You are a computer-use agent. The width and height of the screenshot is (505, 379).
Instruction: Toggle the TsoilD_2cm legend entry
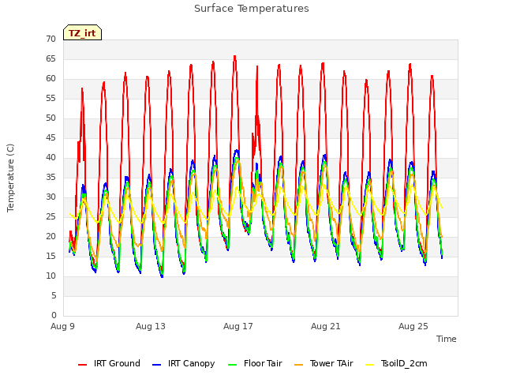(x=396, y=363)
